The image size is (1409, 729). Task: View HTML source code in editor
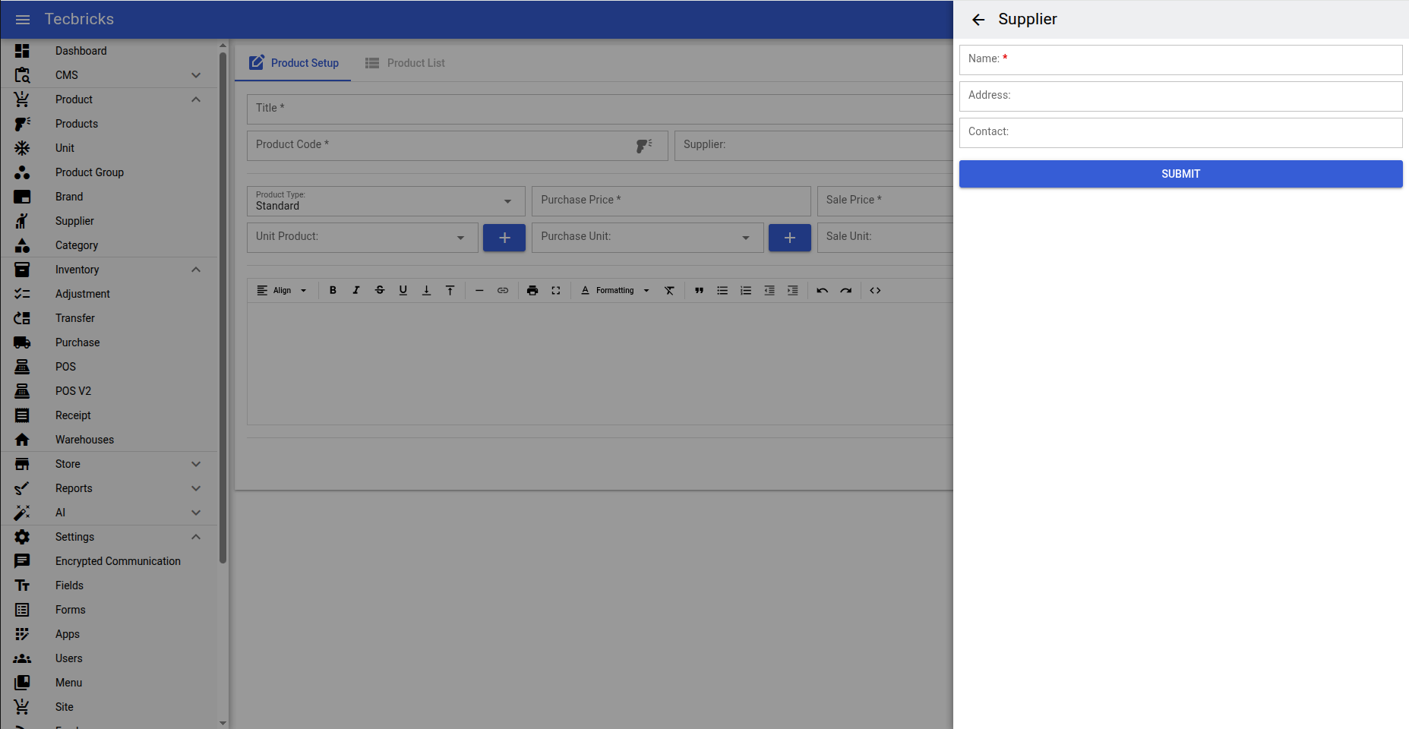tap(875, 290)
